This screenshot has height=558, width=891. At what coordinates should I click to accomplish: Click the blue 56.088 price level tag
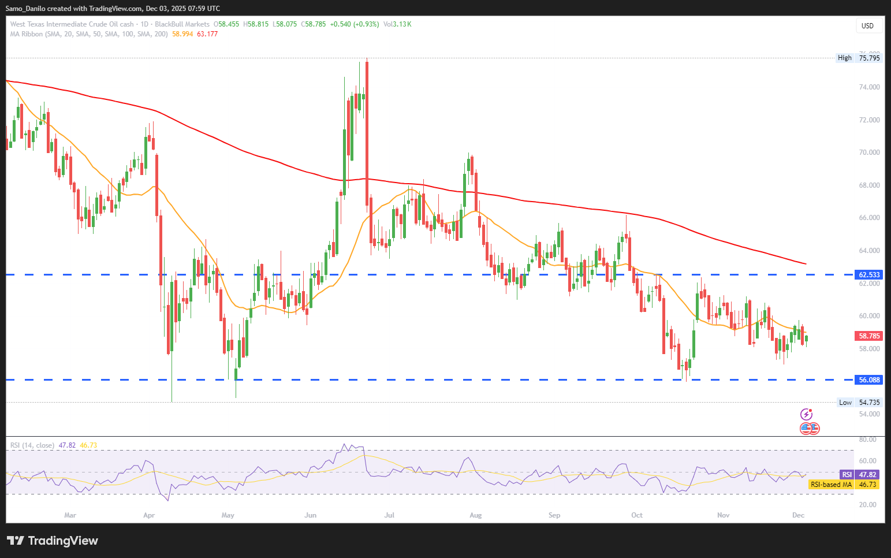(x=869, y=380)
